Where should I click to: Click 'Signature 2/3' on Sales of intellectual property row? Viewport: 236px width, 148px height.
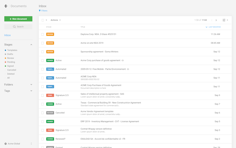pyautogui.click(x=62, y=95)
